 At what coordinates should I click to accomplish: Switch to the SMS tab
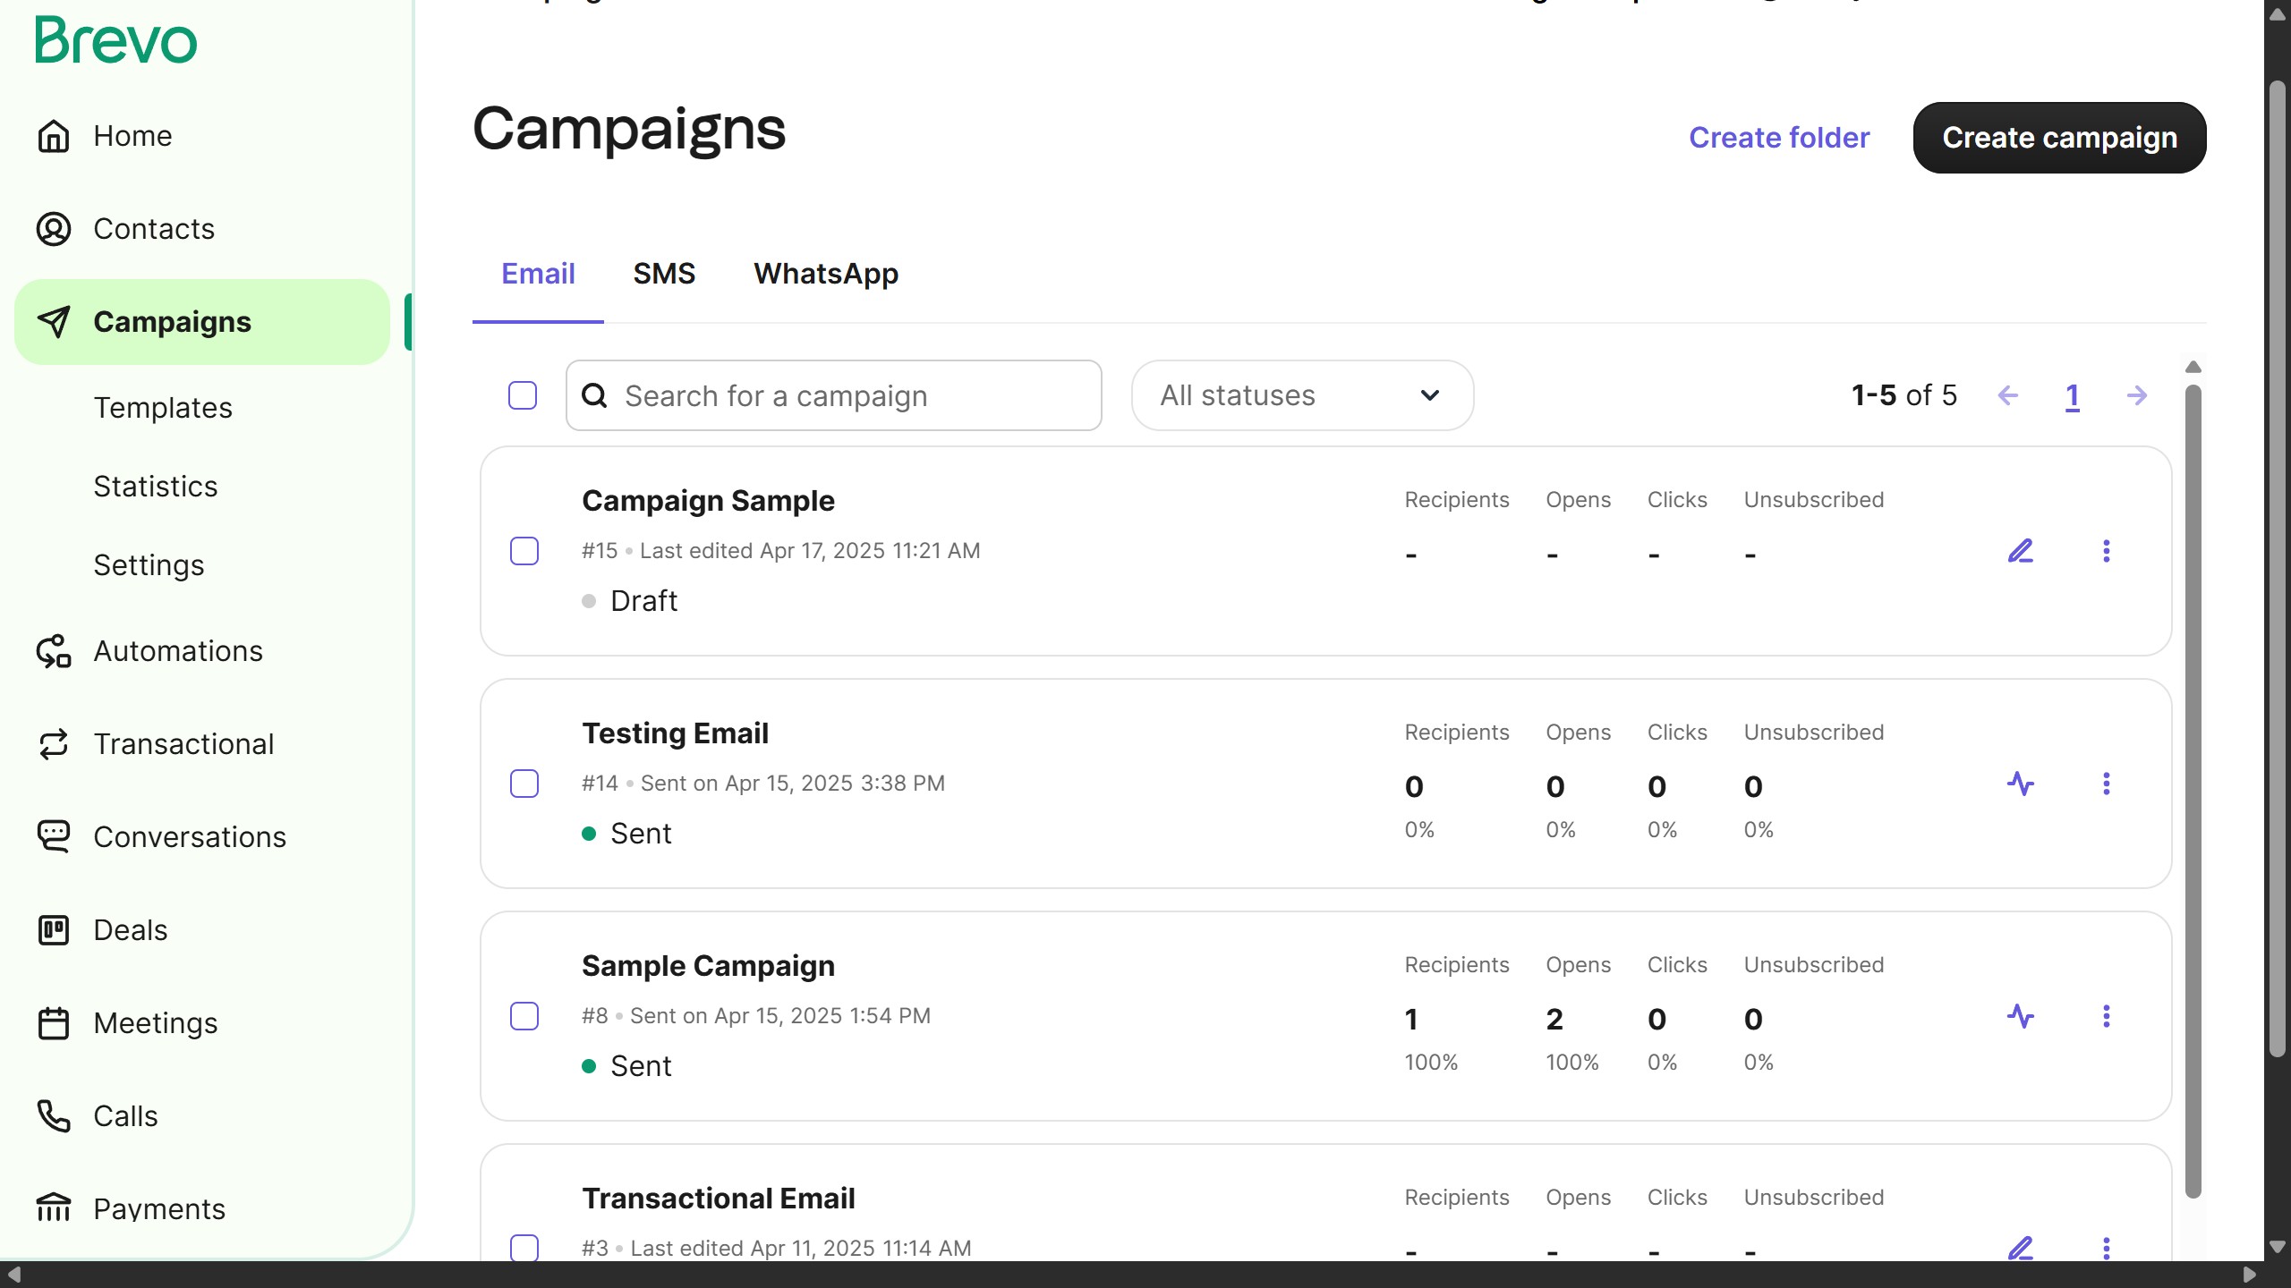click(664, 274)
